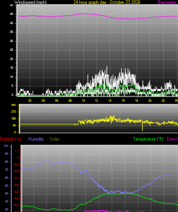Image resolution: width=178 pixels, height=212 pixels.
Task: Click the '60' humidity axis value
Action: click(6, 178)
